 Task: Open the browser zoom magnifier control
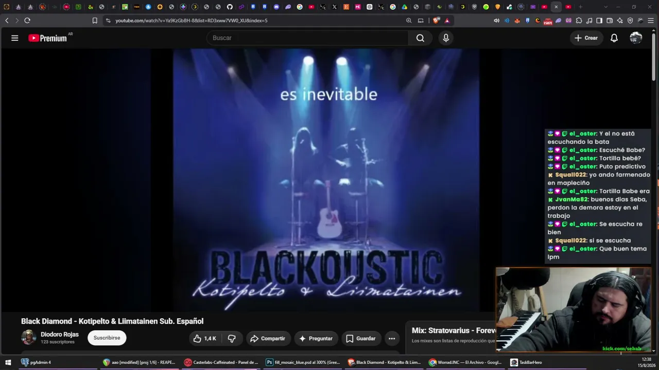(x=409, y=21)
